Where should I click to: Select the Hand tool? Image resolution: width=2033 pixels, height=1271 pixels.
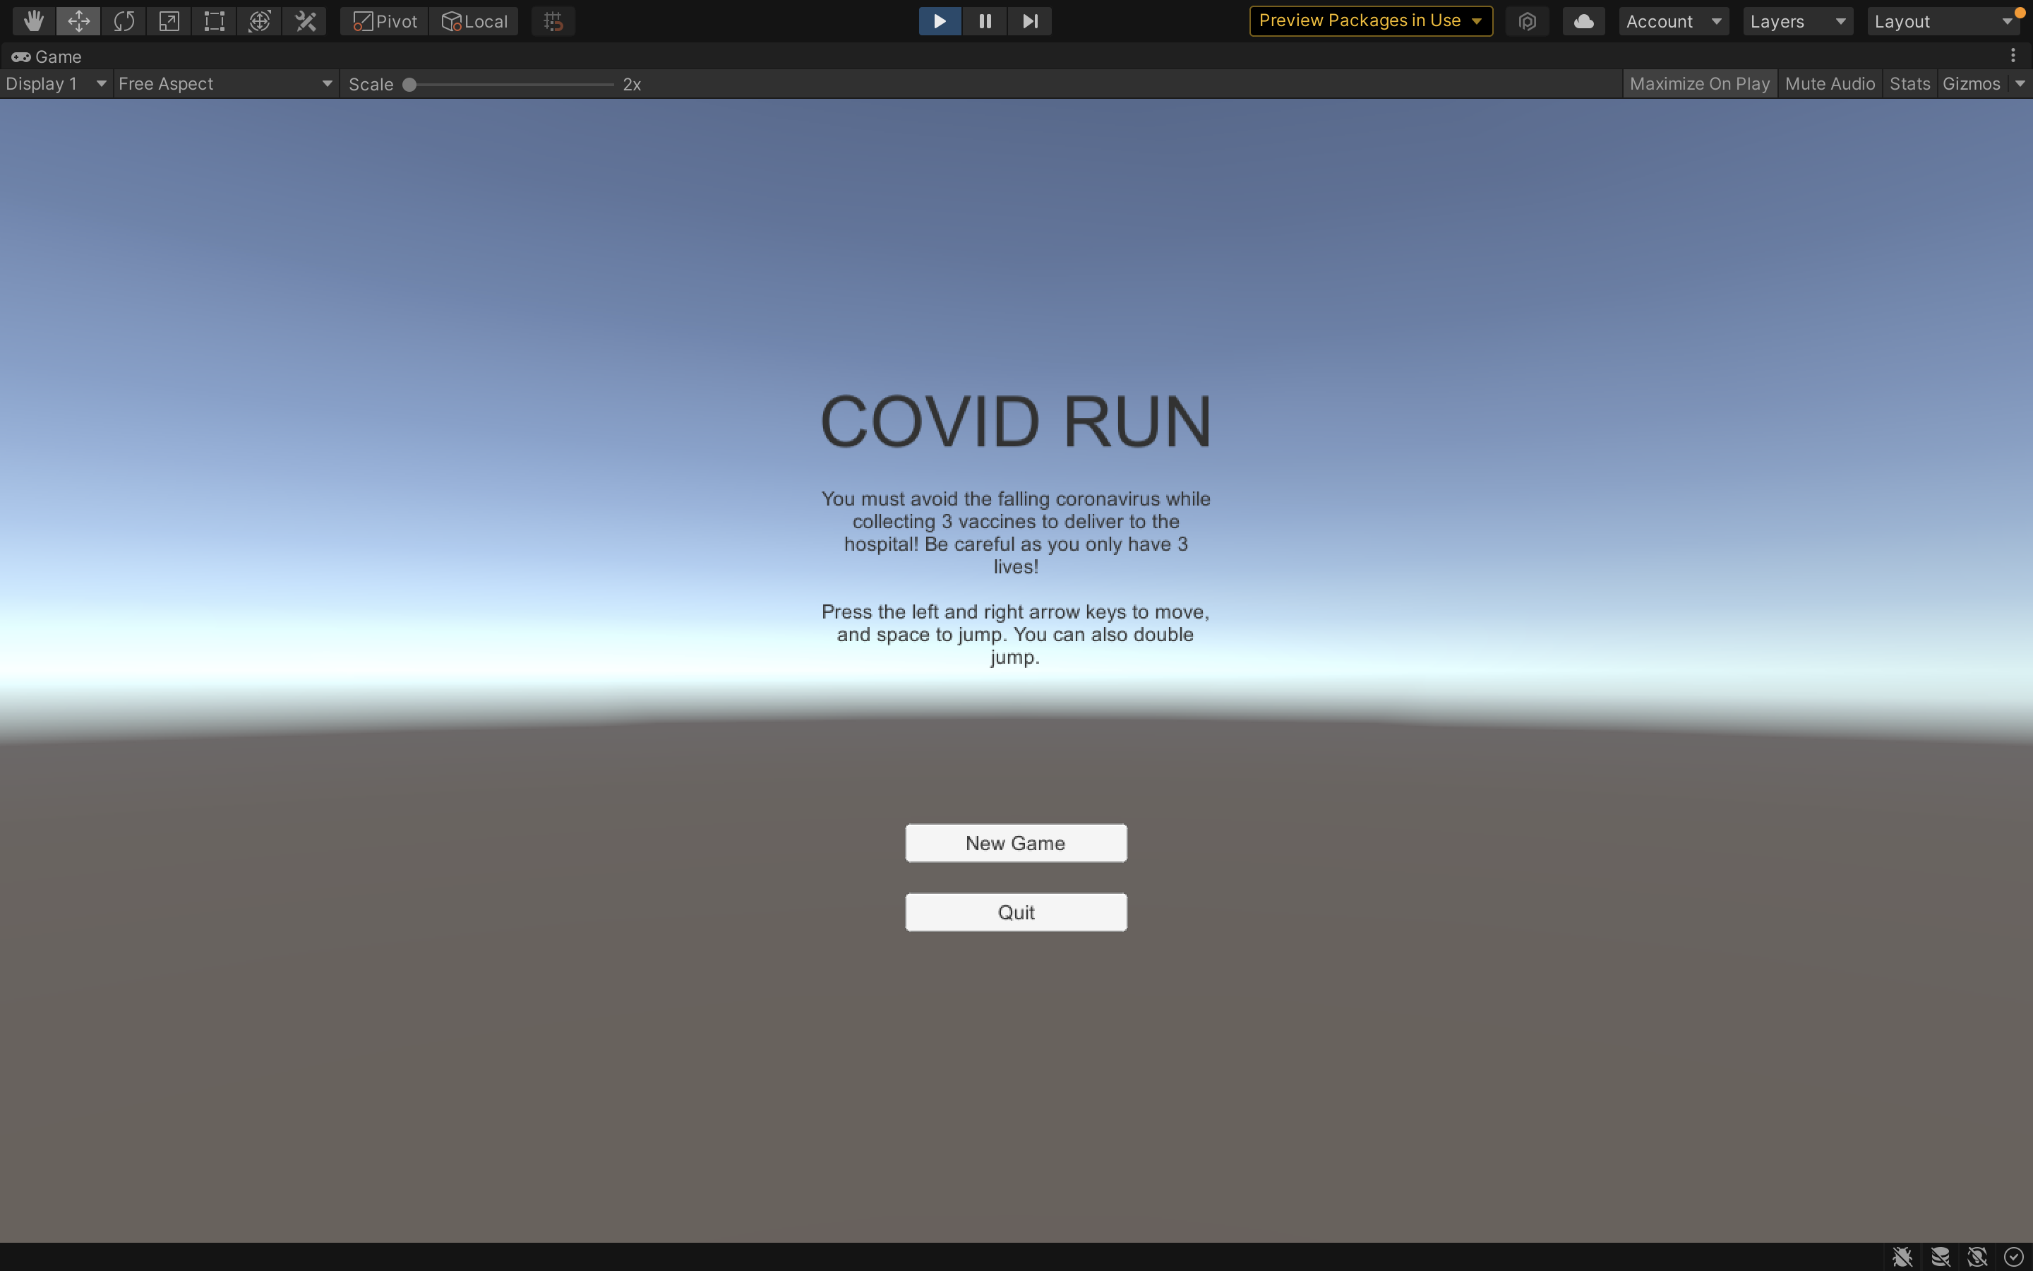pos(34,21)
